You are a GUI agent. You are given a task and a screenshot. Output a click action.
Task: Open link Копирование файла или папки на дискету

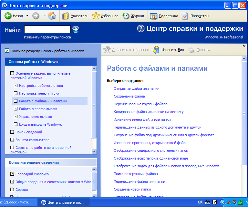pos(149,112)
